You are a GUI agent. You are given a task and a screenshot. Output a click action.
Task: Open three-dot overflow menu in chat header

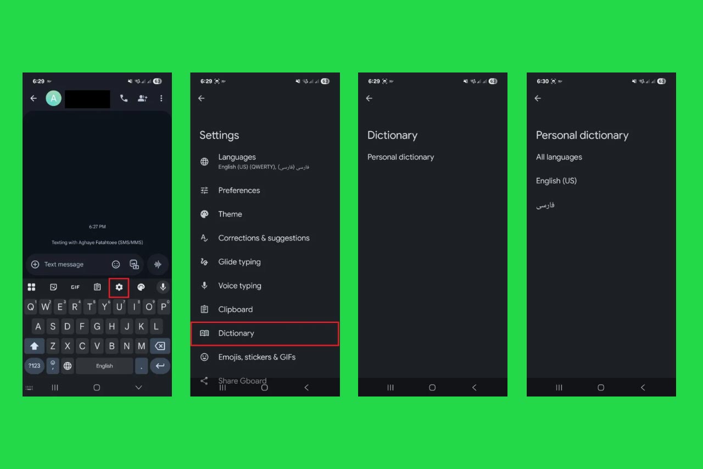tap(161, 98)
